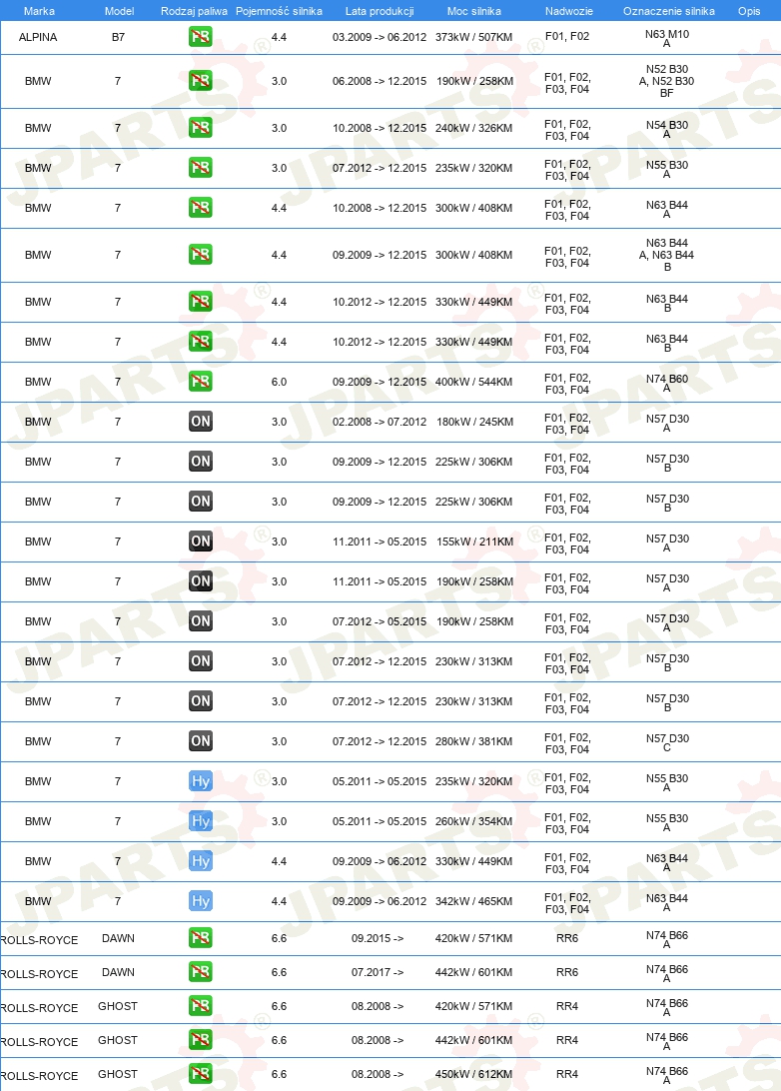Click the Rodzaj paliwa column header
Viewport: 781px width, 1091px height.
pos(194,11)
